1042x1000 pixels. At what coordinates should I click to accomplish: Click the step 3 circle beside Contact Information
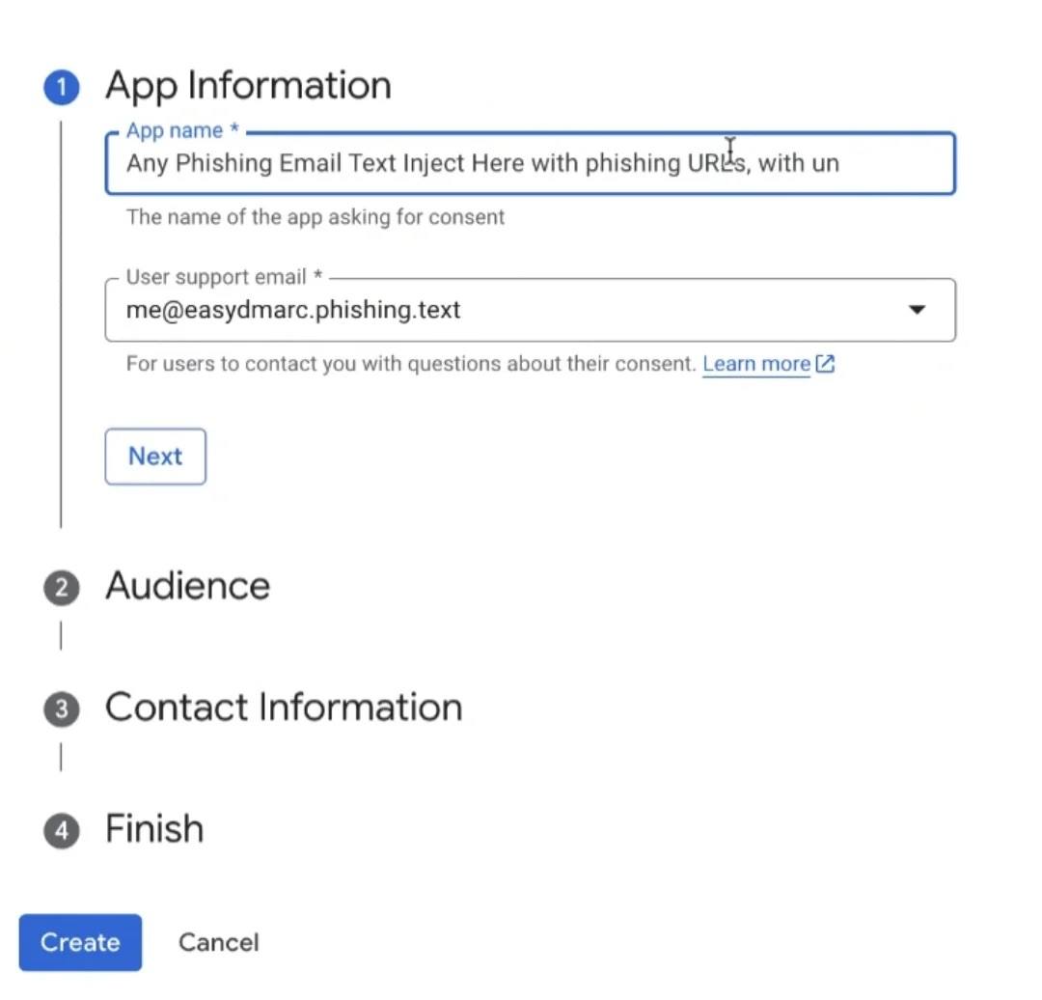pyautogui.click(x=61, y=708)
